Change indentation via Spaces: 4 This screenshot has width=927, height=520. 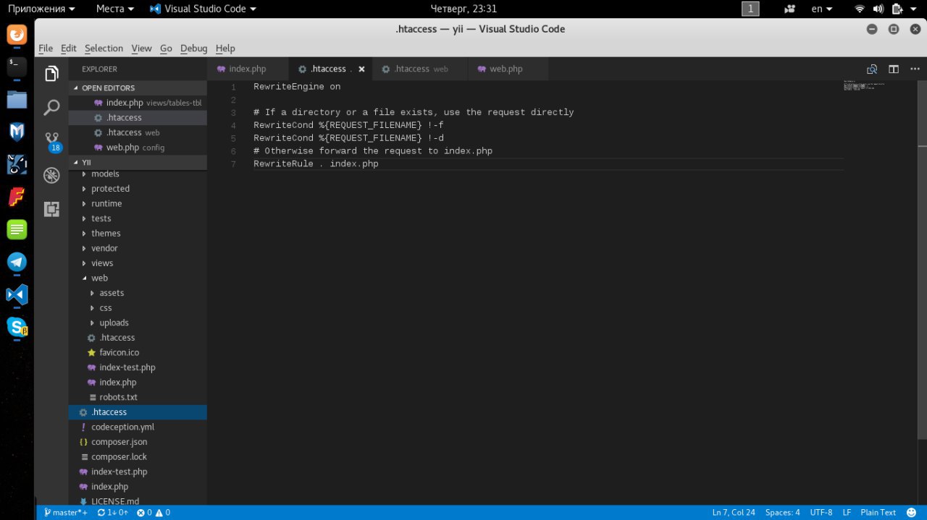click(782, 512)
